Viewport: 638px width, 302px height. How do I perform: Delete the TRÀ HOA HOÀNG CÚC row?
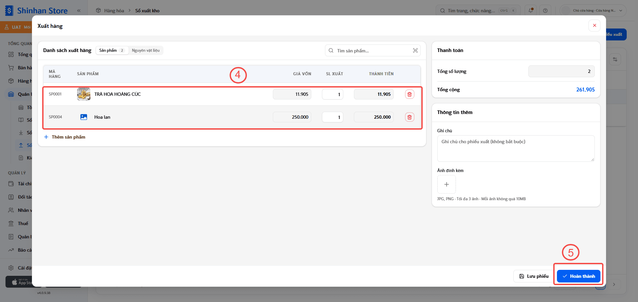[x=409, y=94]
